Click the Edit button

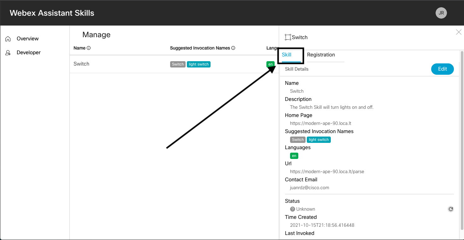[x=443, y=69]
